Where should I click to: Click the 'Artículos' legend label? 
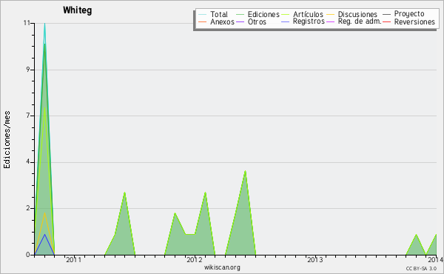(308, 14)
